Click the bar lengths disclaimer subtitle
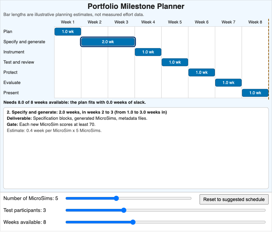 click(x=74, y=15)
